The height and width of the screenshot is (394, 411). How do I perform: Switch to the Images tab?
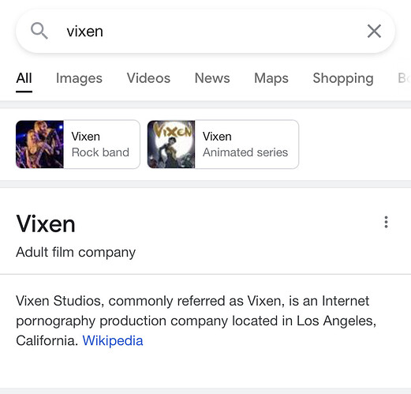(x=79, y=78)
